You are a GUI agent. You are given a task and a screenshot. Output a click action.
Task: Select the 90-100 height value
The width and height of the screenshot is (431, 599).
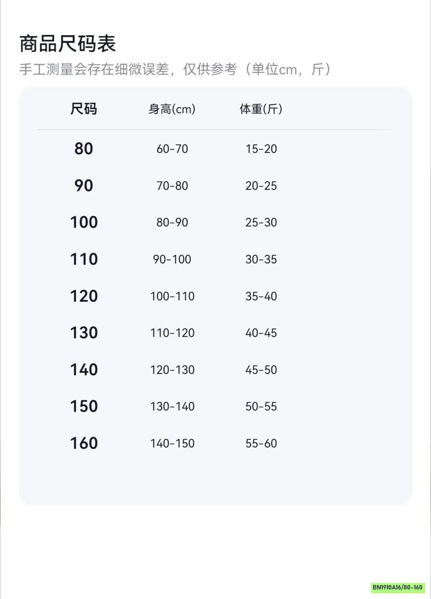pyautogui.click(x=172, y=259)
